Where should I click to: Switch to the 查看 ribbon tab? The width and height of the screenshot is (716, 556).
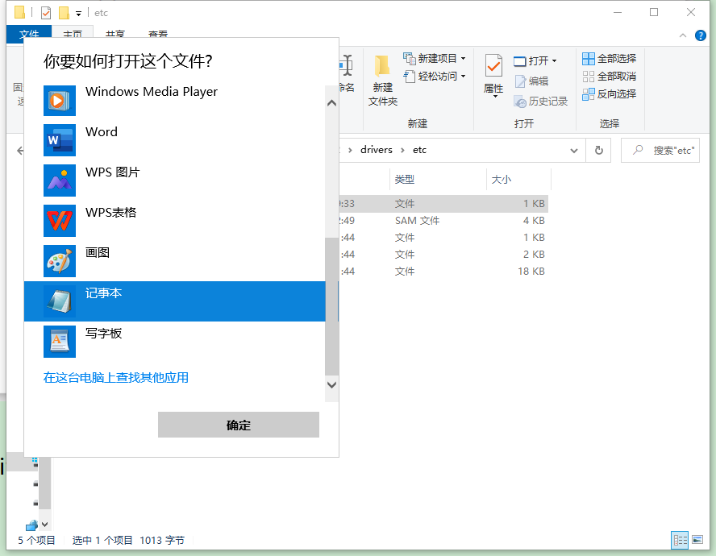pyautogui.click(x=158, y=34)
